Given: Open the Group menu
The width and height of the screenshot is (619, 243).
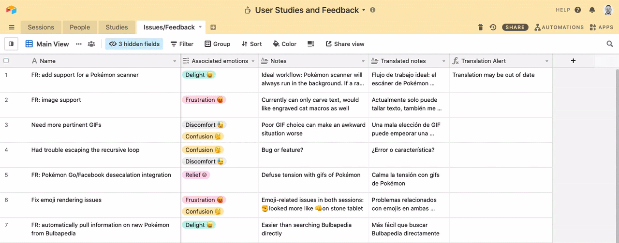Looking at the screenshot, I should (x=217, y=44).
